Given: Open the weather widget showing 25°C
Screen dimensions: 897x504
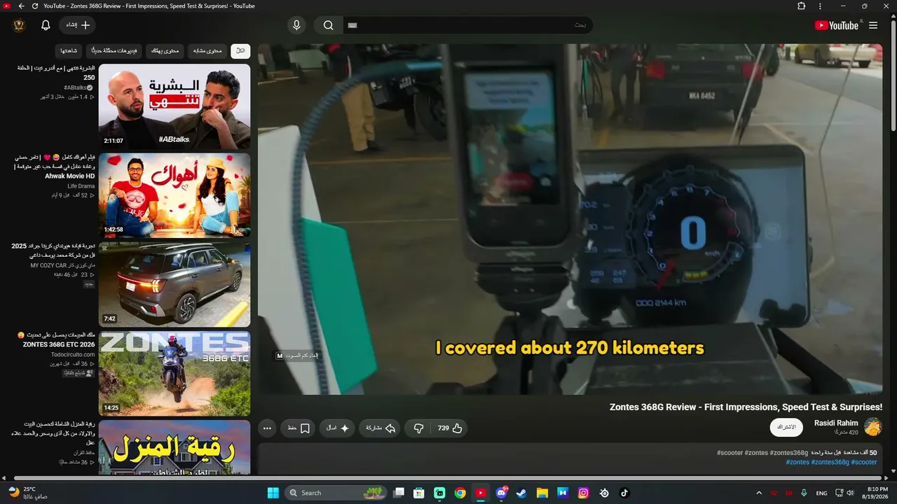Looking at the screenshot, I should coord(28,492).
